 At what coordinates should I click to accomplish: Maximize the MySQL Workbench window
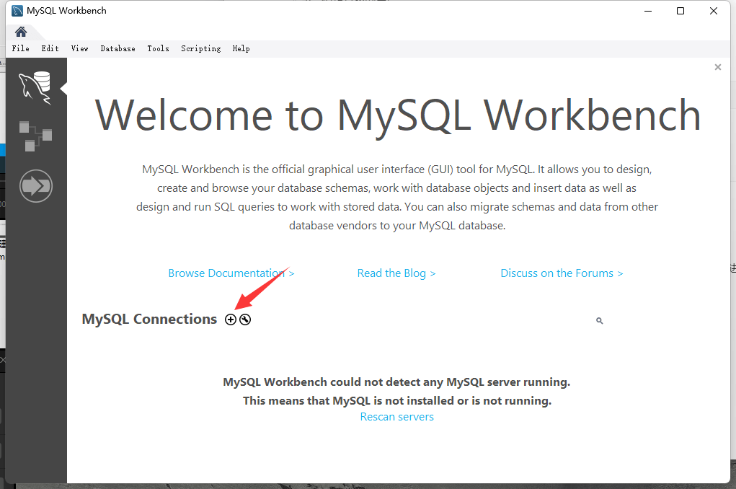[x=680, y=11]
